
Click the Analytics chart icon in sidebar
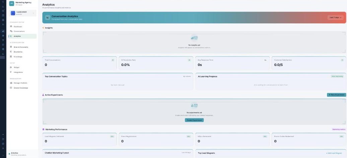11,36
